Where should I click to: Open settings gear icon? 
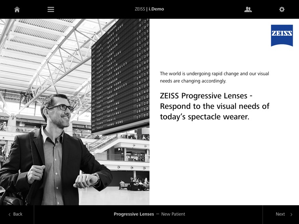(x=281, y=9)
